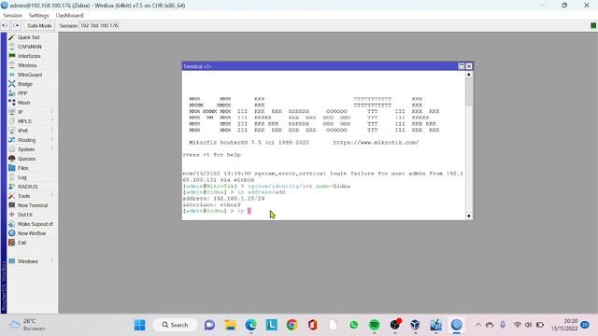Click the mikrotik.com URL in the Terminal
598x336 pixels.
tap(376, 143)
